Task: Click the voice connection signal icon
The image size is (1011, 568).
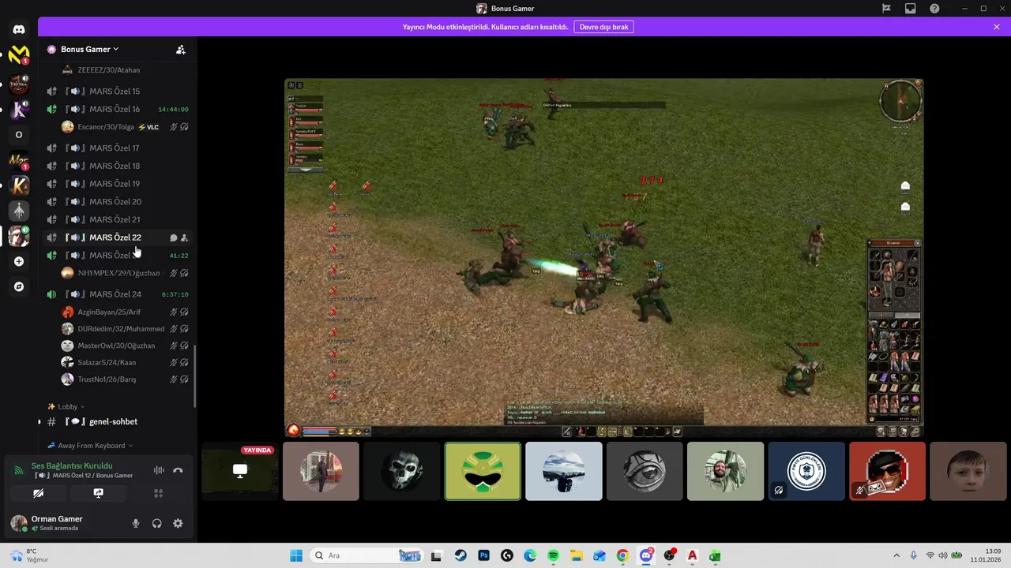Action: 19,470
